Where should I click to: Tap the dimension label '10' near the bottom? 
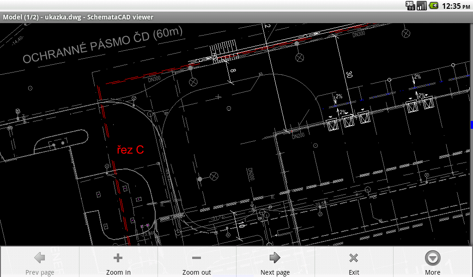[241, 224]
